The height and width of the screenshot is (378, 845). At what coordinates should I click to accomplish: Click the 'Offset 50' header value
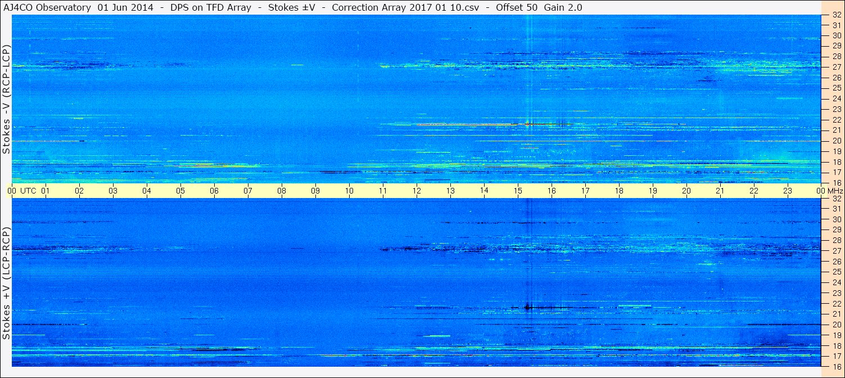516,7
